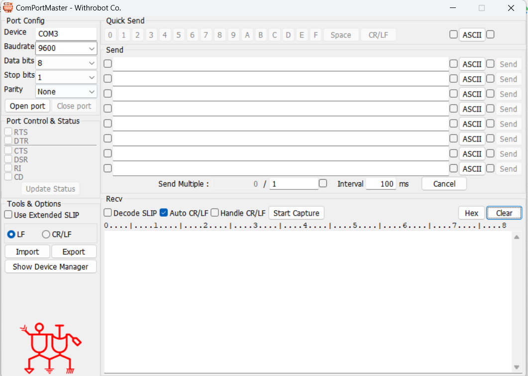This screenshot has width=528, height=376.
Task: Click Quick Send key 5
Action: point(179,35)
